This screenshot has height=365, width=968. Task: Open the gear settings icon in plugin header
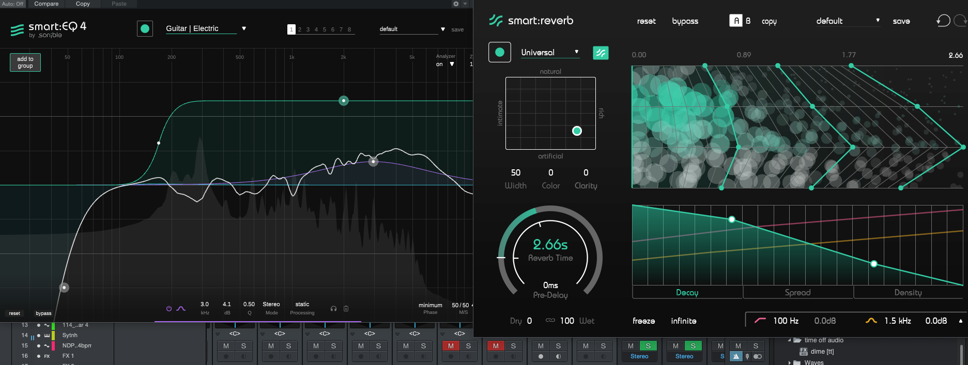[456, 4]
